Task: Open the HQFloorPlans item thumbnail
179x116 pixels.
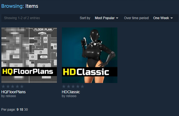Action: tap(29, 55)
